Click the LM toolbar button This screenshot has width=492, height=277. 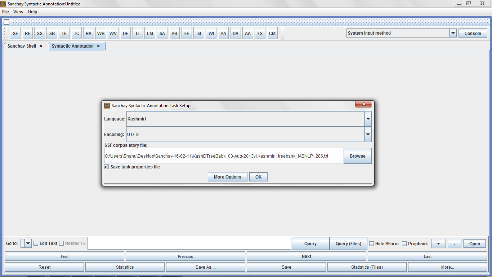(150, 34)
